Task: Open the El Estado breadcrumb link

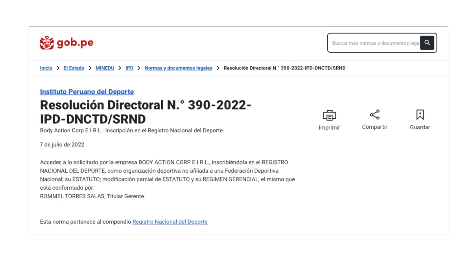Action: coord(74,68)
